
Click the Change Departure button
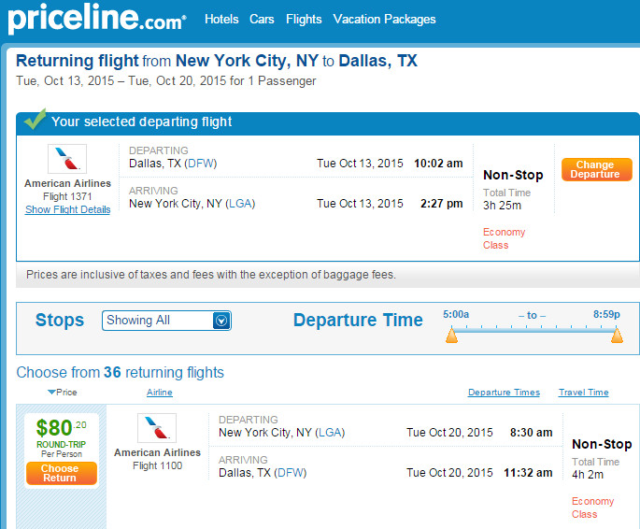click(x=597, y=169)
